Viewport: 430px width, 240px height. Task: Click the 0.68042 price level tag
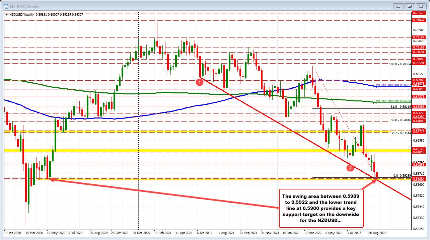[419, 89]
